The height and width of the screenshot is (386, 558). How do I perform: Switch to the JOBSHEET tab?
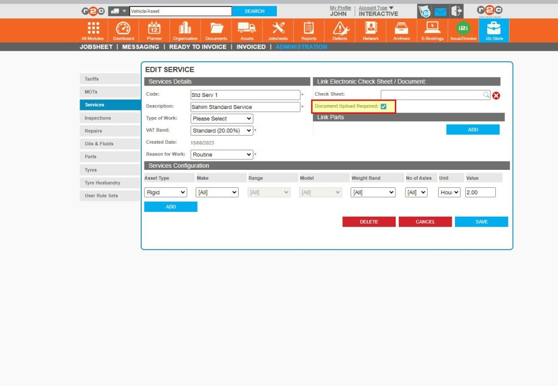[96, 47]
